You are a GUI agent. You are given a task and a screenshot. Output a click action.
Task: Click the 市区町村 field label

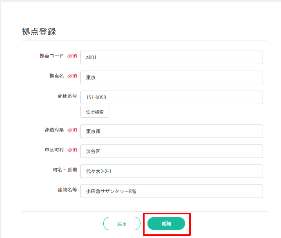[x=54, y=150]
